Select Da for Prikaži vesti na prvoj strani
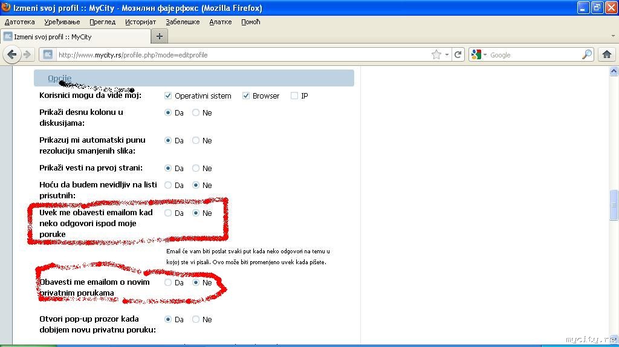619x347 pixels. click(168, 168)
